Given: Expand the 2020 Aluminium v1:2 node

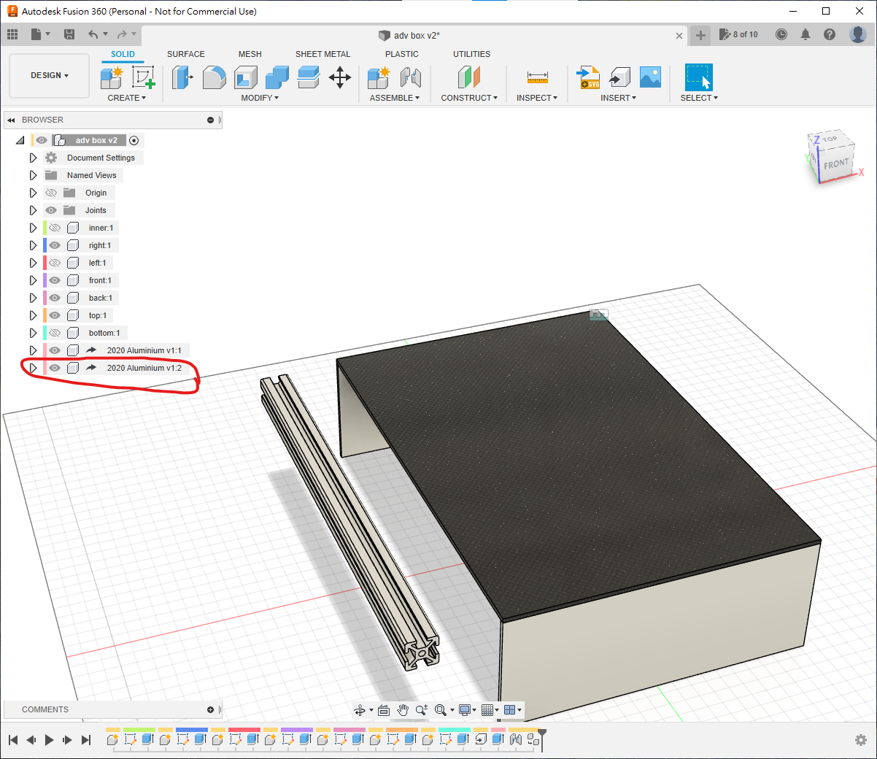Looking at the screenshot, I should click(x=33, y=368).
